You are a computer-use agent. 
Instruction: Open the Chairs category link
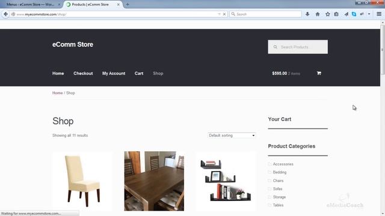click(x=278, y=181)
